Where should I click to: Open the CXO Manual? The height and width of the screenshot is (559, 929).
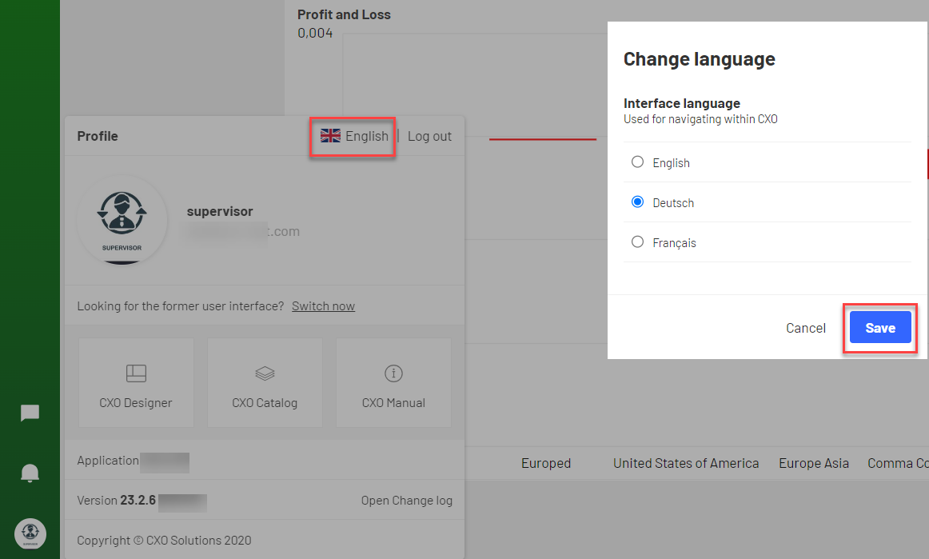393,382
